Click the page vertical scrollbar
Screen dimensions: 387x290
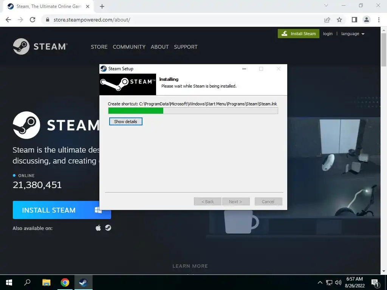[384, 49]
